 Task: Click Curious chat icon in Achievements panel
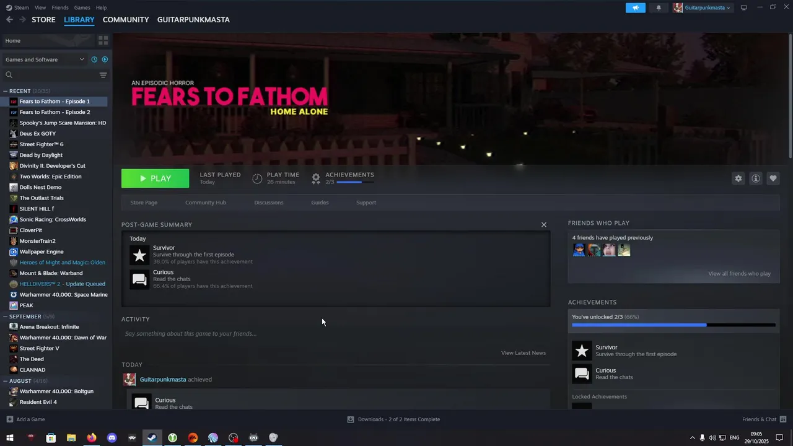click(x=582, y=374)
